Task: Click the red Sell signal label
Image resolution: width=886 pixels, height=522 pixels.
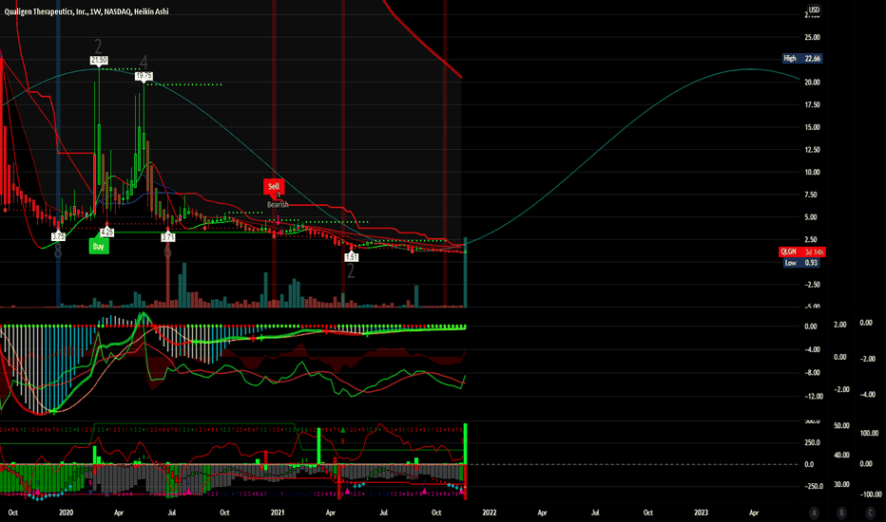Action: (x=274, y=186)
